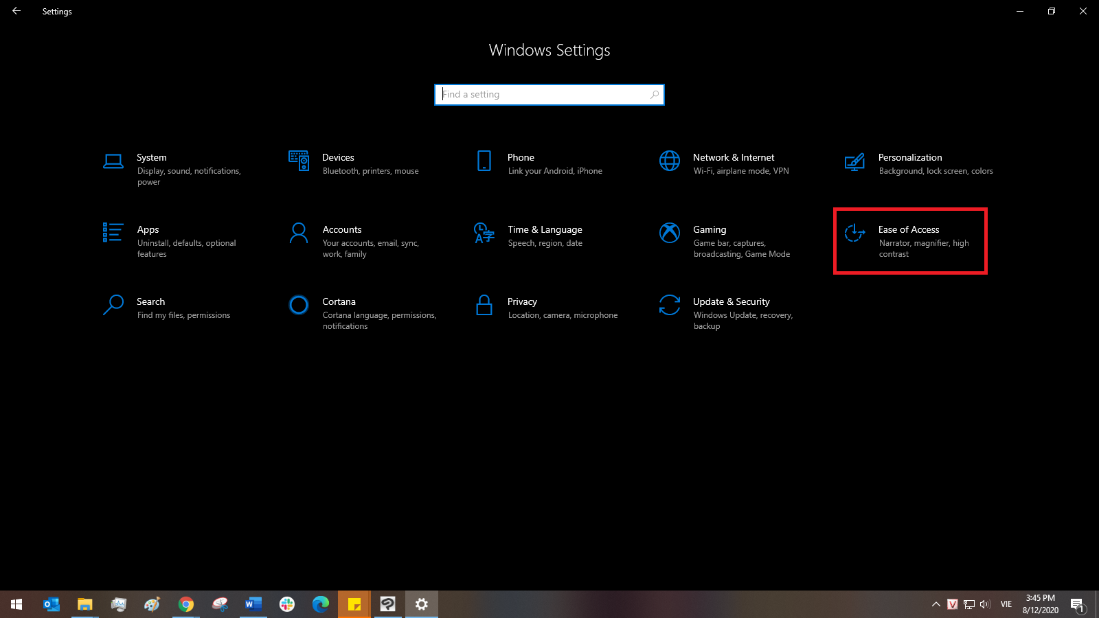The height and width of the screenshot is (618, 1099).
Task: Show hidden system tray icons chevron
Action: point(936,604)
